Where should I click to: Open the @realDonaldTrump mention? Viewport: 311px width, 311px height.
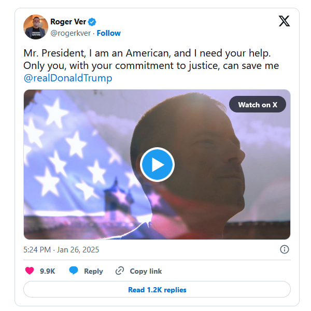pyautogui.click(x=68, y=78)
